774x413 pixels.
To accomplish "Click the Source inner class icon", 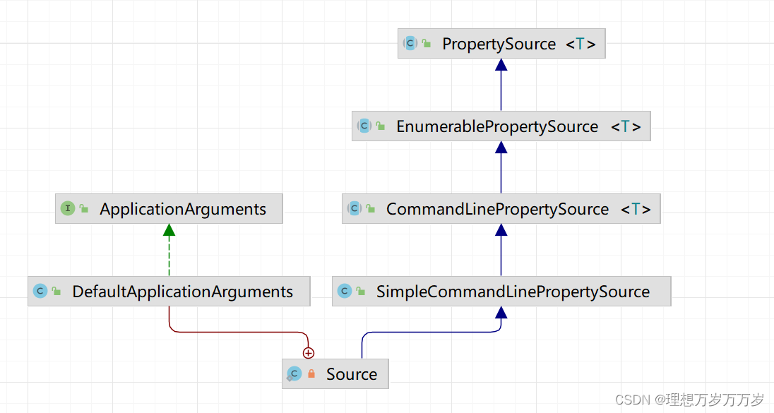I will point(294,373).
